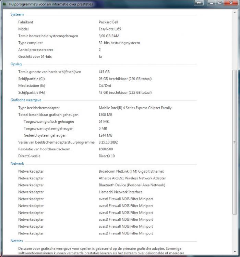Click the 1600x900 resolution value
Screen dimensions: 240x257
106,149
